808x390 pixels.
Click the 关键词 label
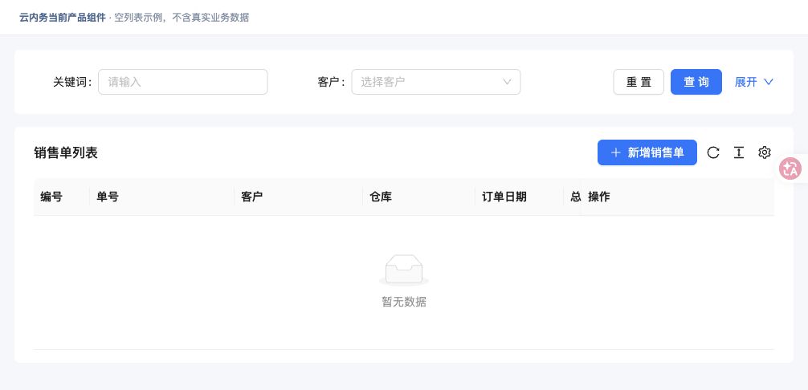[x=72, y=82]
